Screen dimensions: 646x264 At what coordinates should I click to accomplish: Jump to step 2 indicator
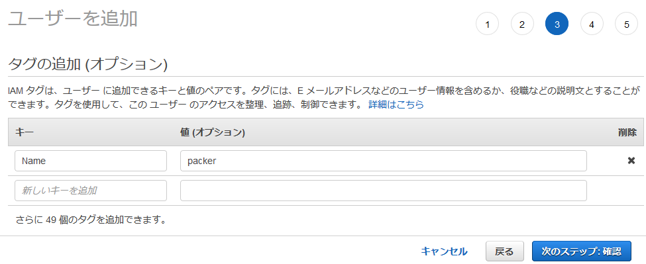pos(522,24)
